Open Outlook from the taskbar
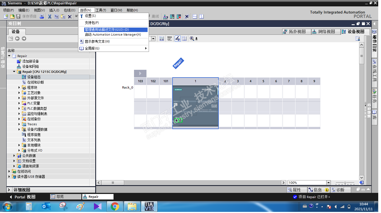The height and width of the screenshot is (213, 381). [46, 206]
